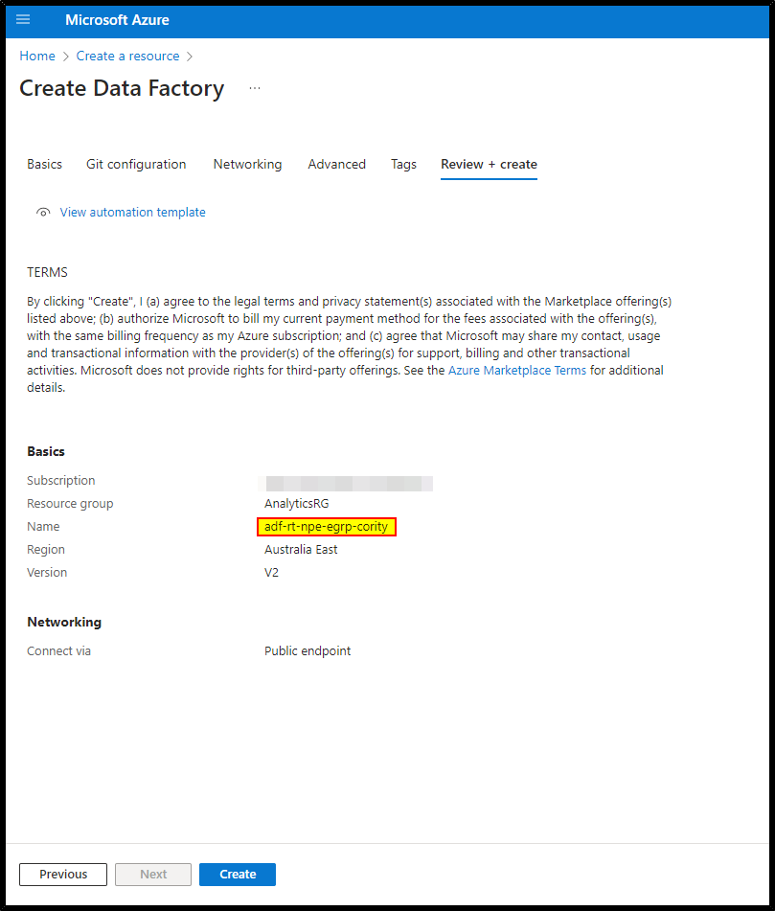Select the Review + create tab
The height and width of the screenshot is (911, 775).
(489, 165)
